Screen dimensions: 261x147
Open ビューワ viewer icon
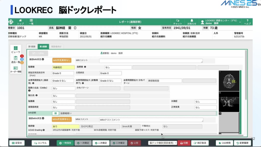coord(16,50)
